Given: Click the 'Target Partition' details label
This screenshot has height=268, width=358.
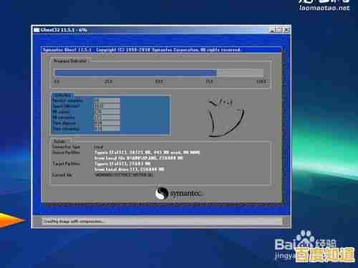Looking at the screenshot, I should [x=67, y=163].
